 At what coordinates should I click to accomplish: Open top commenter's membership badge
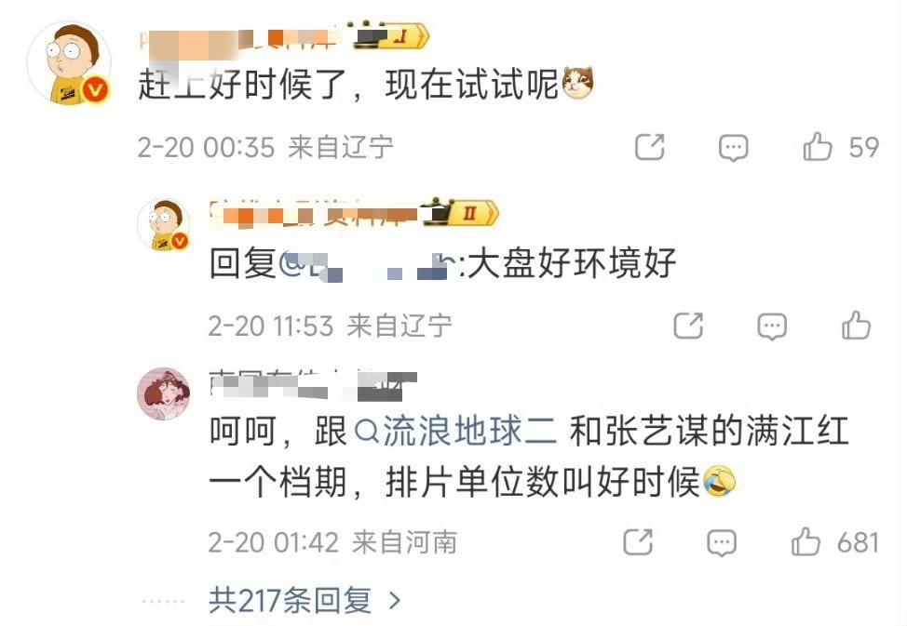(392, 35)
